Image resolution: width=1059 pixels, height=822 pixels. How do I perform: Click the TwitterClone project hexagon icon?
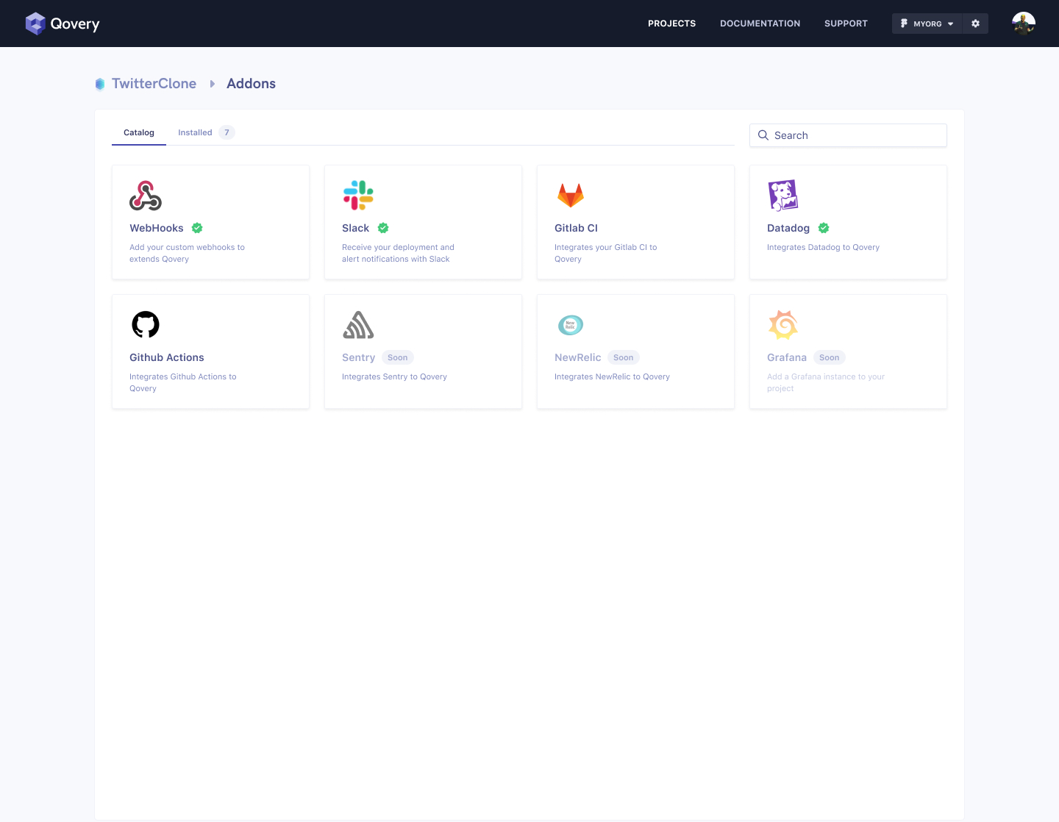100,85
